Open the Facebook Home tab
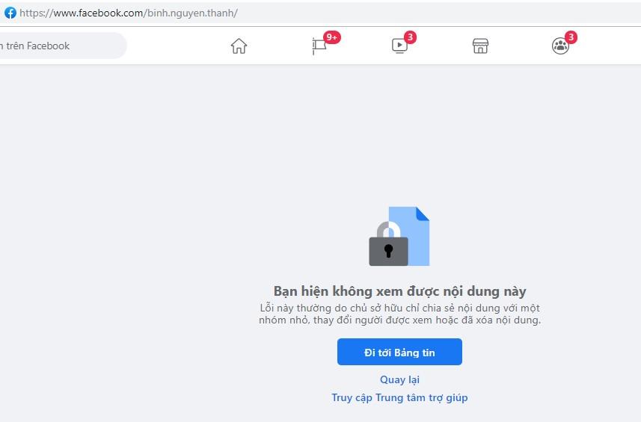The height and width of the screenshot is (422, 641). (239, 46)
